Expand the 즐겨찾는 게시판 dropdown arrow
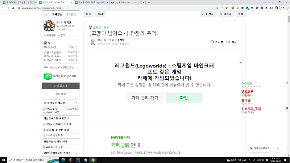This screenshot has height=163, width=290. [x=76, y=103]
